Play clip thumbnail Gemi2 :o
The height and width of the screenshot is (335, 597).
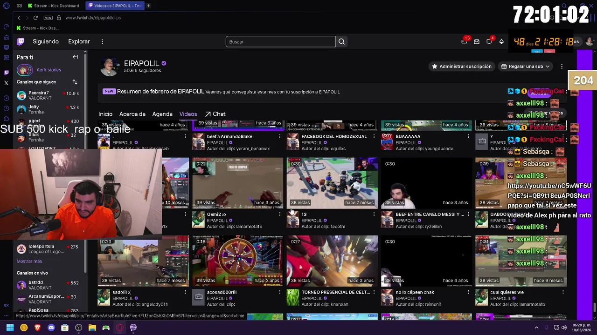pos(237,183)
